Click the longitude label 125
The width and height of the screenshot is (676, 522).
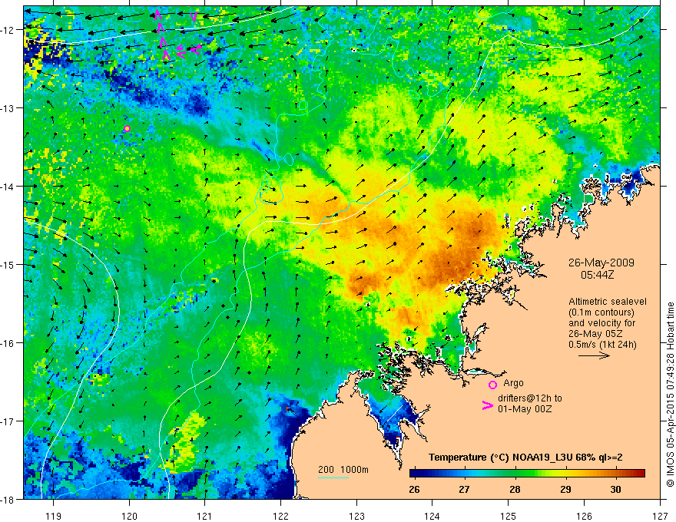[509, 516]
